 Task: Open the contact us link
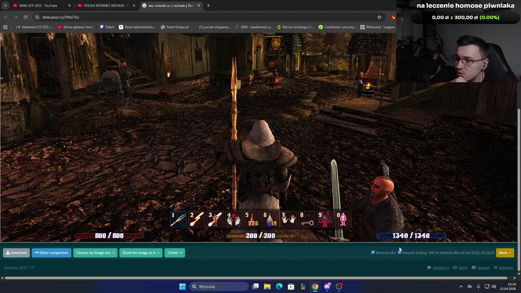point(441,267)
